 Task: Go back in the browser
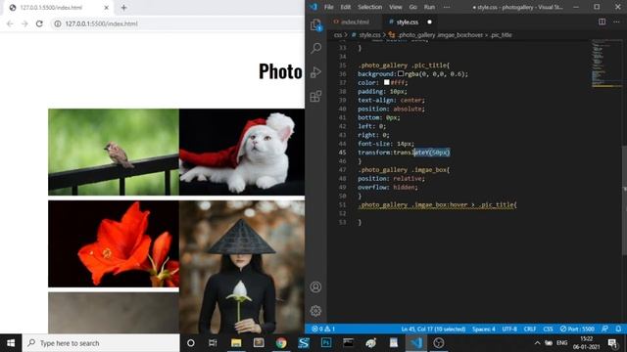pos(10,23)
